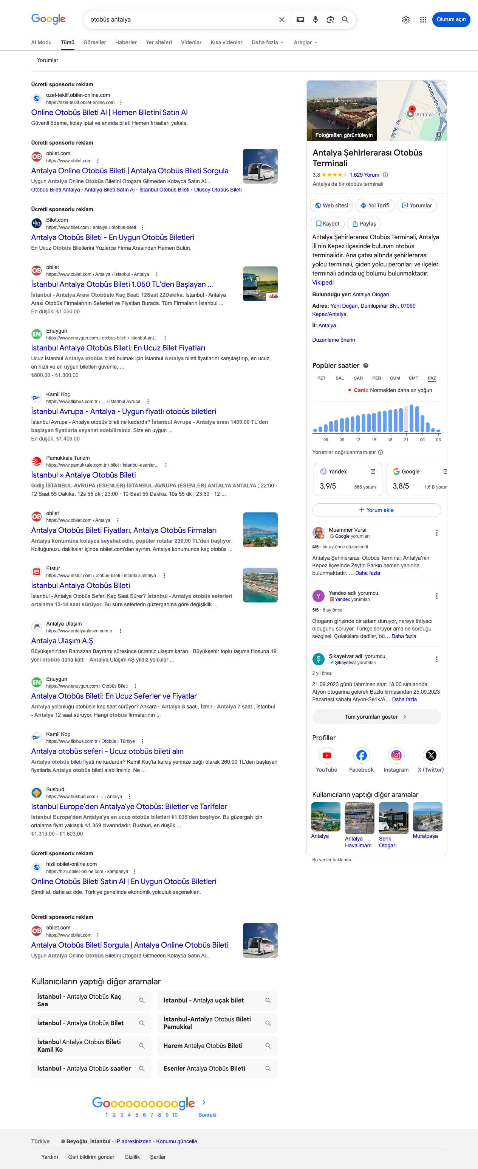Click Yorum ekle button
This screenshot has height=1169, width=478.
point(376,510)
